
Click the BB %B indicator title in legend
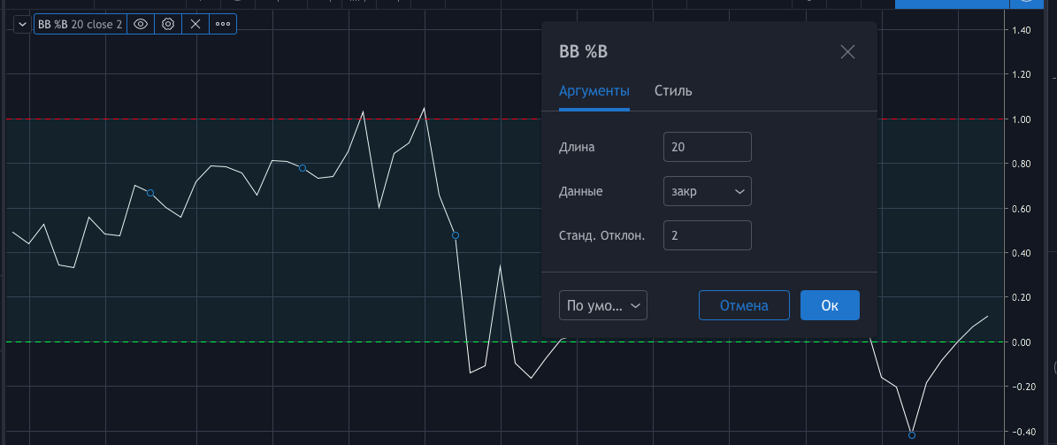(x=52, y=24)
